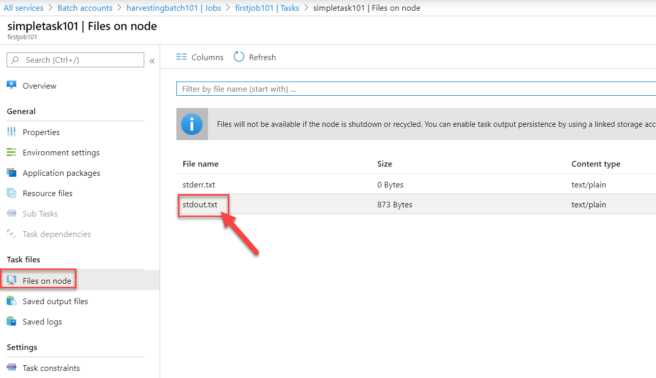This screenshot has height=378, width=656.
Task: Click the Columns grid icon
Action: pyautogui.click(x=181, y=57)
